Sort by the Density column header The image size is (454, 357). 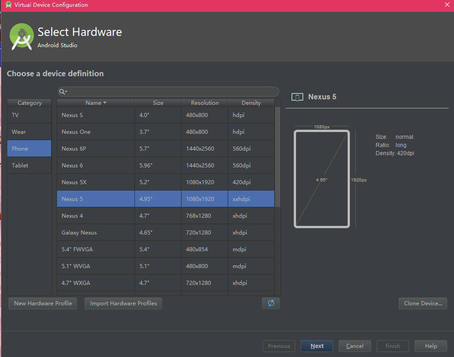[x=251, y=103]
